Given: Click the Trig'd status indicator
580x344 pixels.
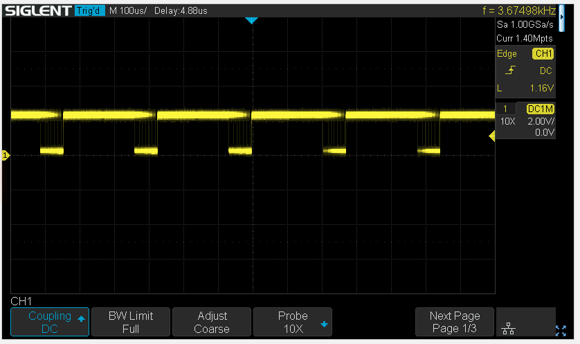Looking at the screenshot, I should (x=89, y=10).
